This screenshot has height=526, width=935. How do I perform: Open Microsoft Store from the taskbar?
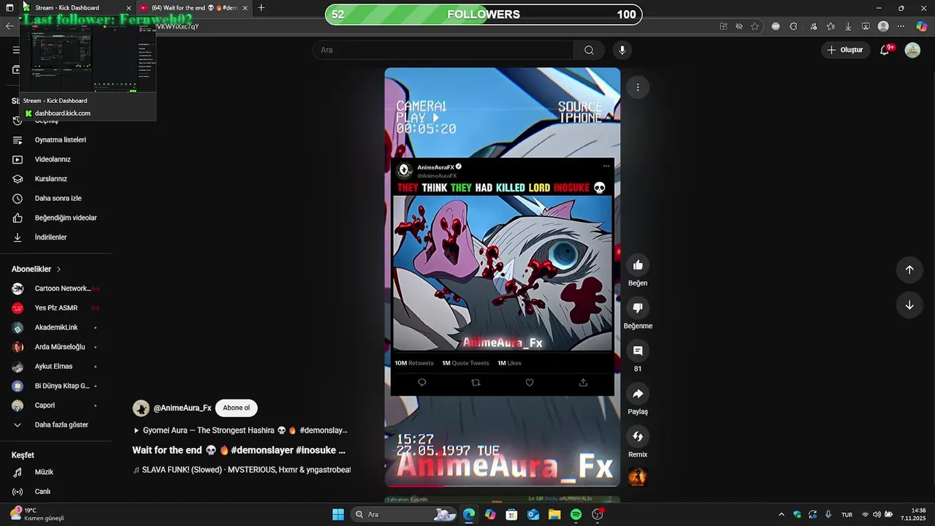click(512, 514)
